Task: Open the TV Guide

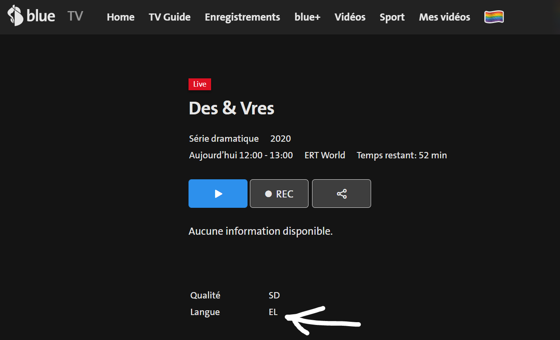Action: point(170,17)
